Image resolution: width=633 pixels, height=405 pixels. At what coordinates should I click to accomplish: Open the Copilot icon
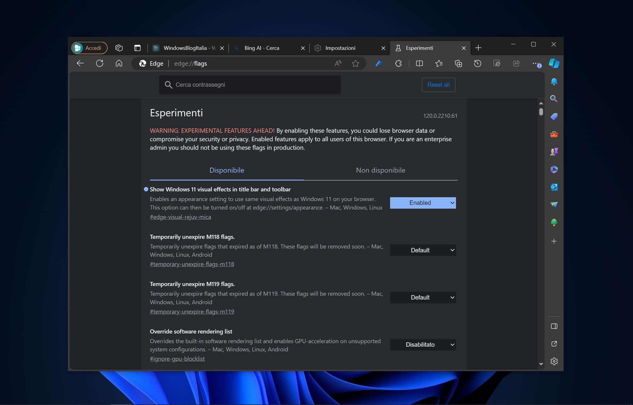[x=554, y=63]
